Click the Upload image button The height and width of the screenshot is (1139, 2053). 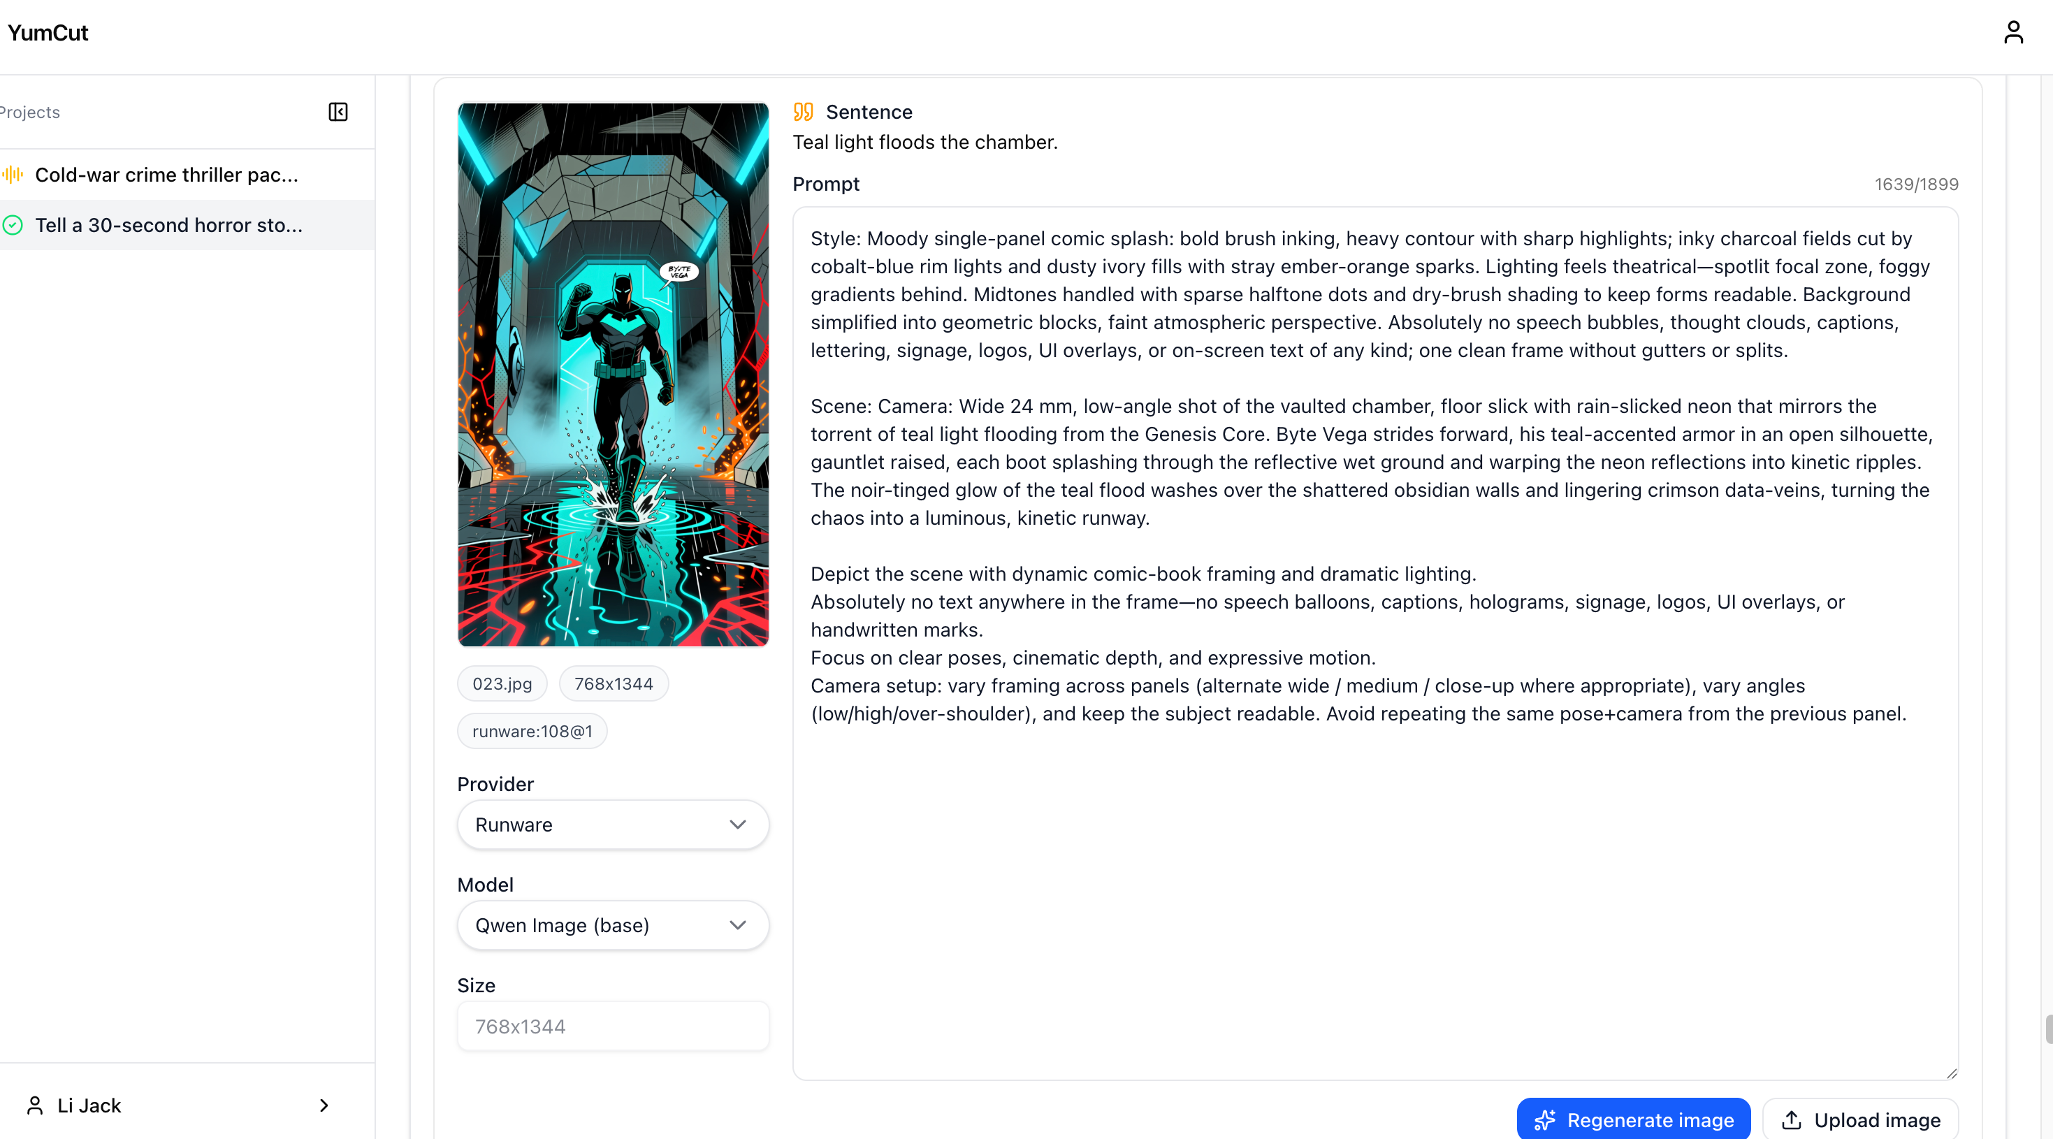[x=1860, y=1120]
